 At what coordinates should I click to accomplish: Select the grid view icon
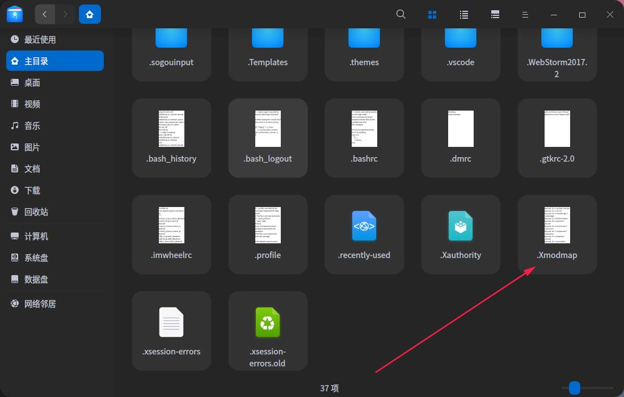432,14
